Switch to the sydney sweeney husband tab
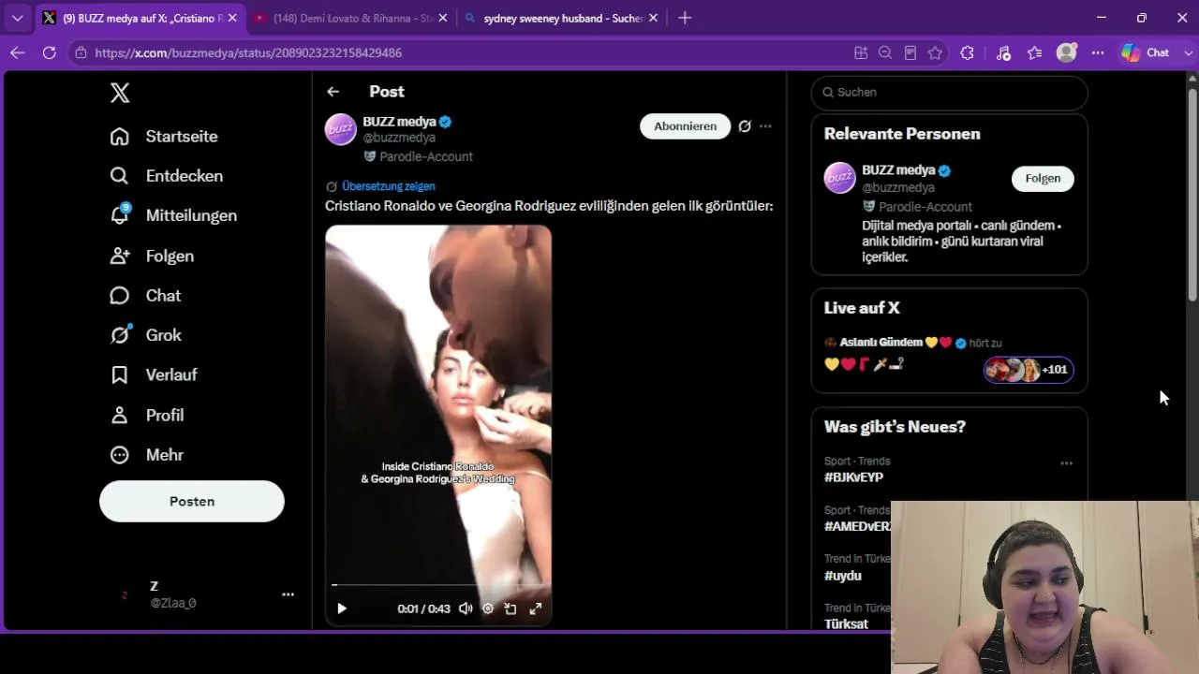 pos(562,18)
